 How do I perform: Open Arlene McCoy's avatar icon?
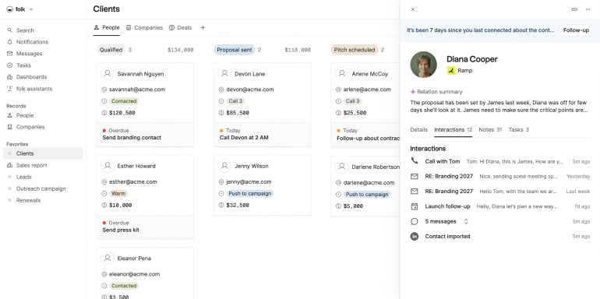click(x=342, y=73)
